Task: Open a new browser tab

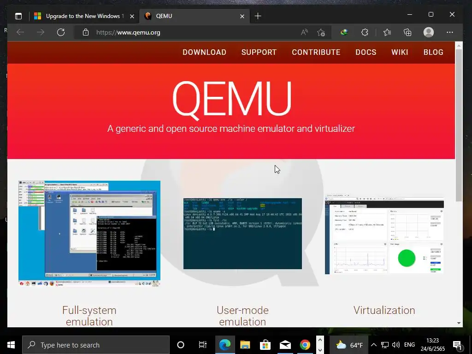Action: (x=258, y=16)
